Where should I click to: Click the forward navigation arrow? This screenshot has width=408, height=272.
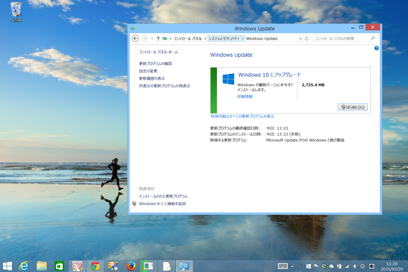pos(145,39)
